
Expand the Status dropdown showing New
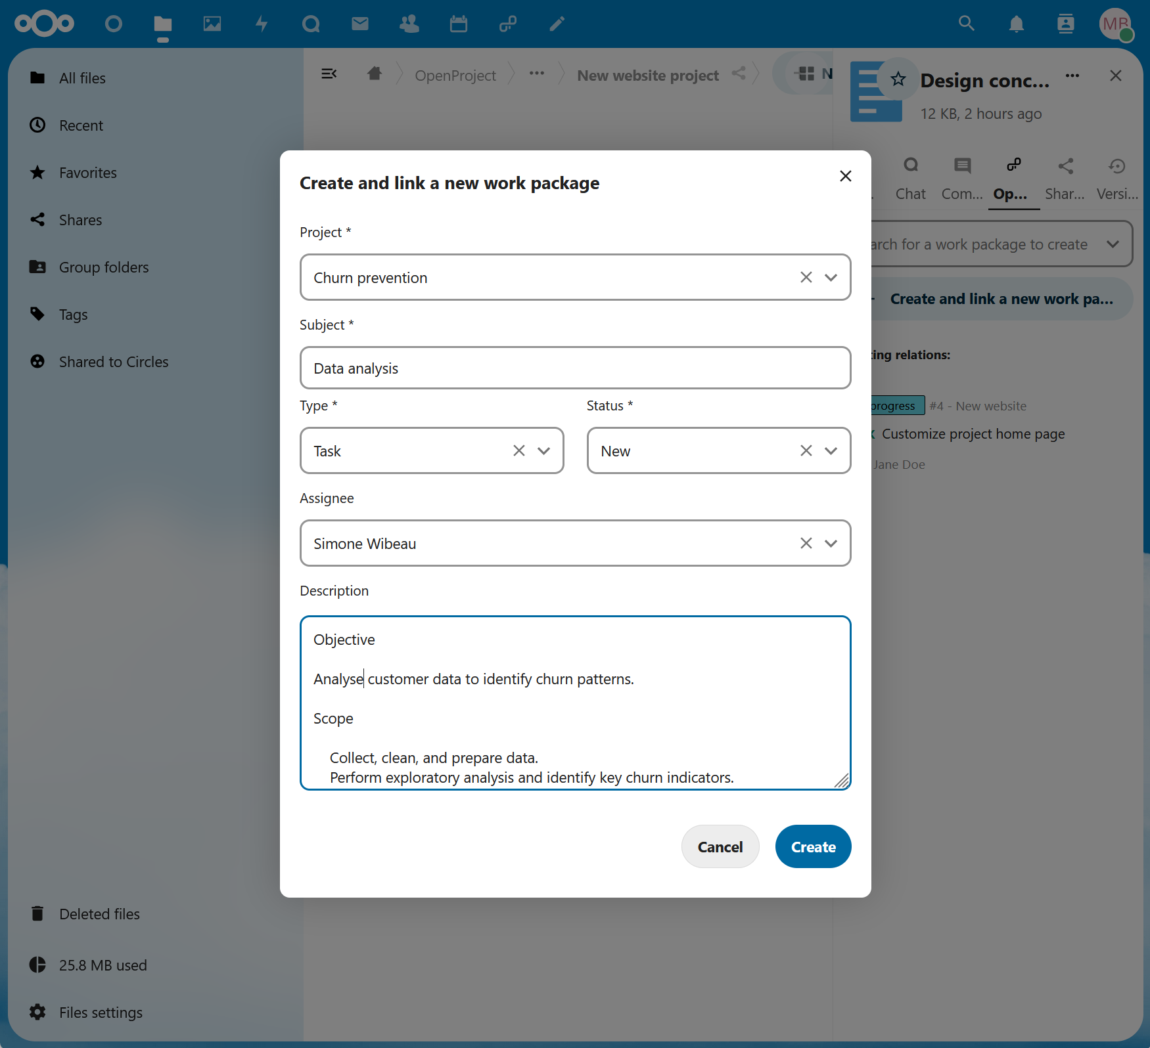831,450
